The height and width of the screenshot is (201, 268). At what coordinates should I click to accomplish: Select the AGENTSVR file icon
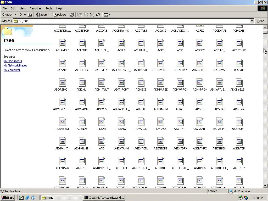62,161
